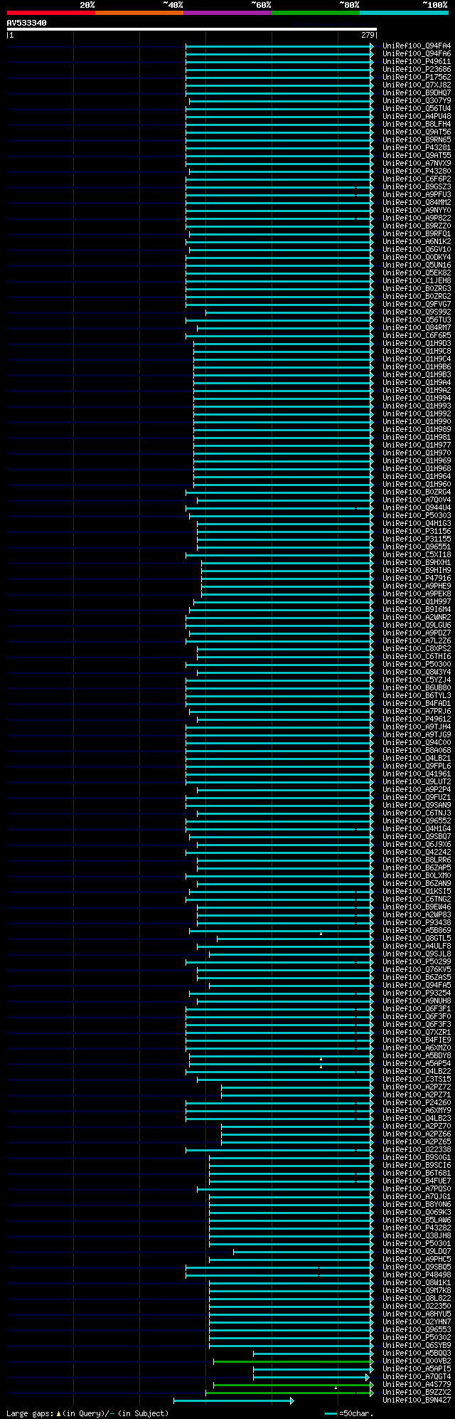The height and width of the screenshot is (1419, 455).
Task: Click the query end position 279
Action: coord(368,35)
